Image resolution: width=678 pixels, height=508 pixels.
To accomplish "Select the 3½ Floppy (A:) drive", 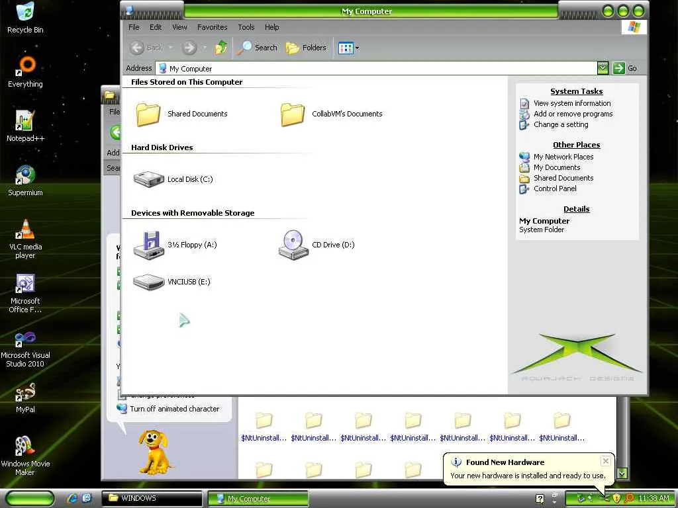I will [175, 245].
